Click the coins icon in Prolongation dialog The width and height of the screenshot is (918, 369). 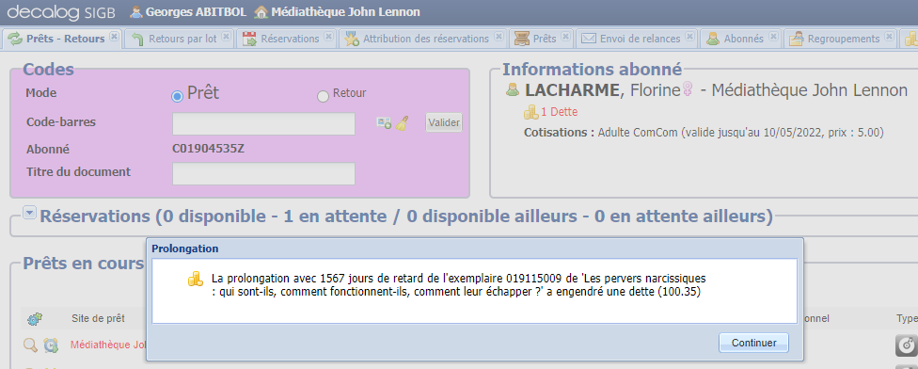point(195,279)
